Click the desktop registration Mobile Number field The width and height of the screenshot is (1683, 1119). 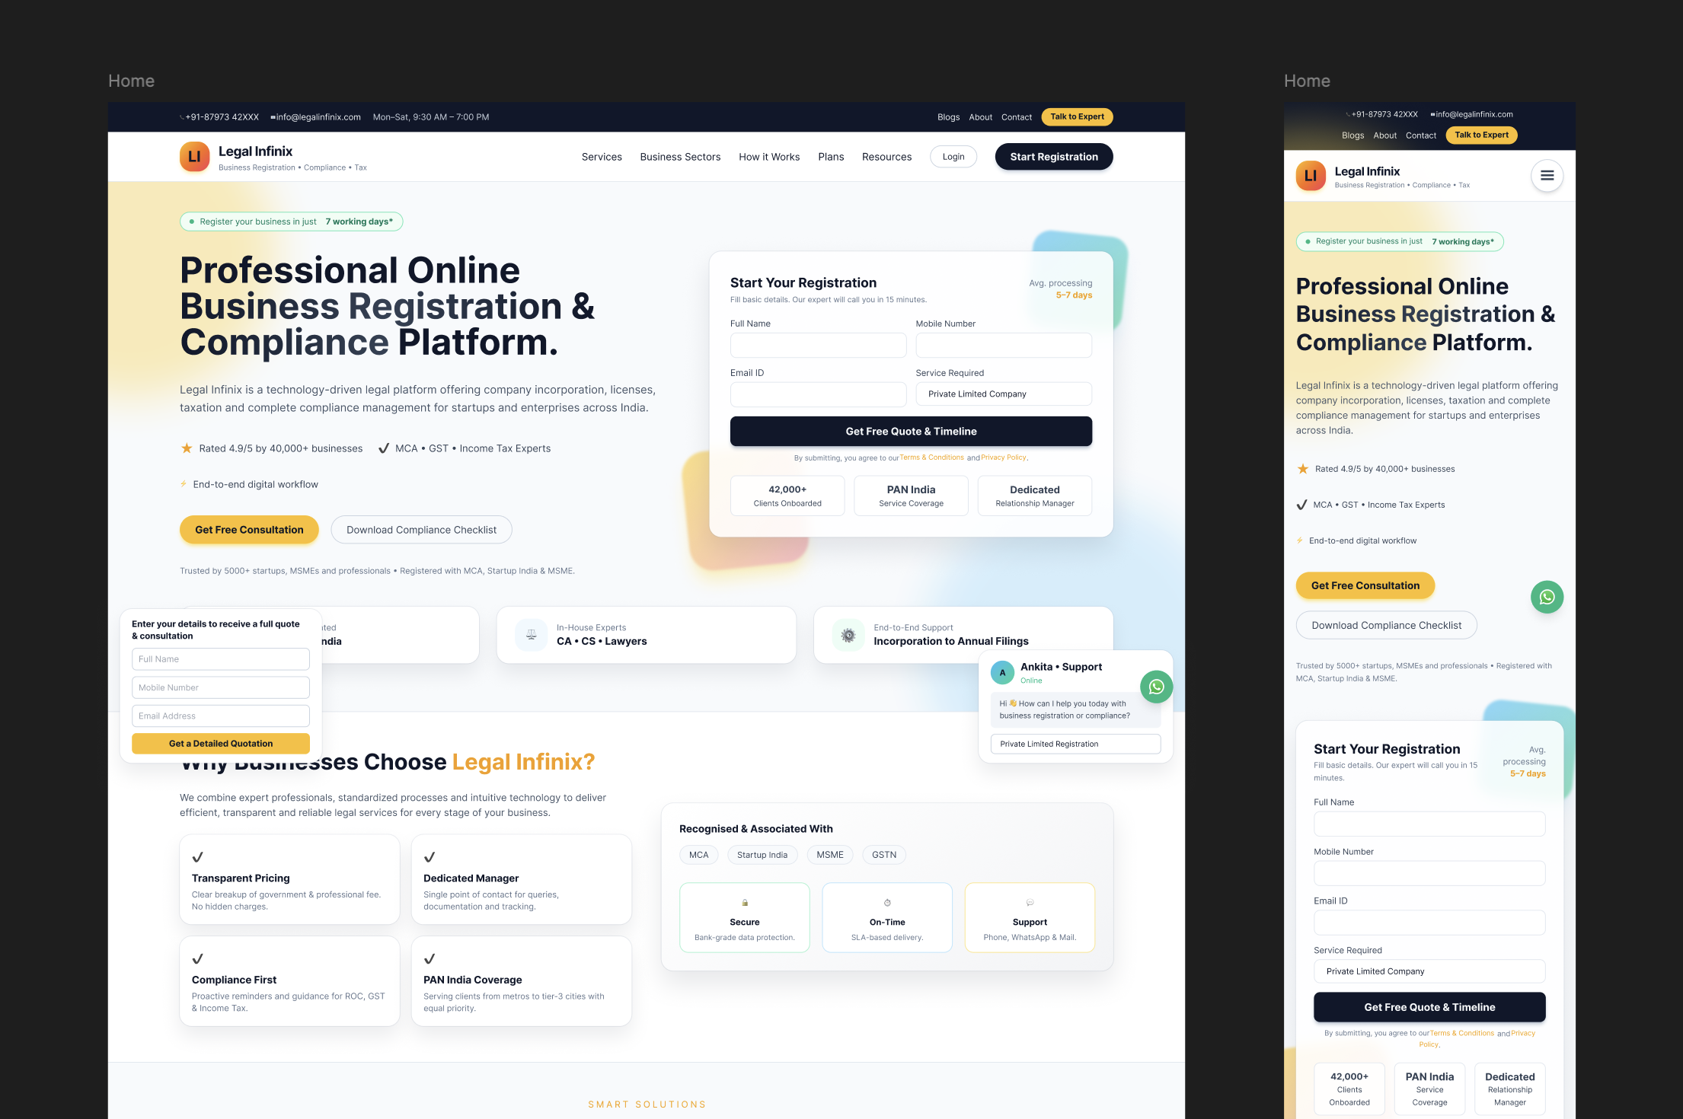pos(1004,346)
